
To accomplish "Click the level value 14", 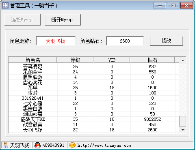I will [x=75, y=82].
